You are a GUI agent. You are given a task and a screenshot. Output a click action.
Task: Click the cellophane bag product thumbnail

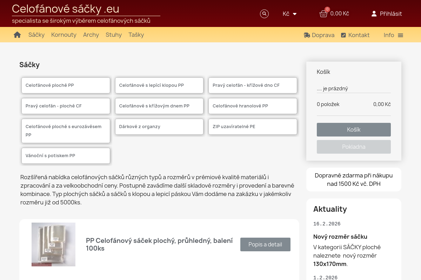point(53,244)
